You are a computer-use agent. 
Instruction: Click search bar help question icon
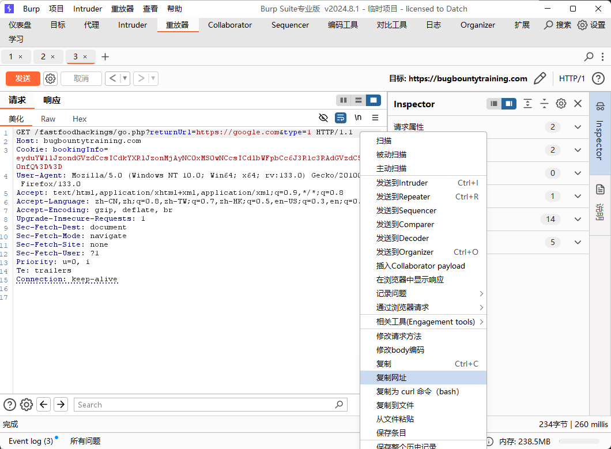(10, 405)
